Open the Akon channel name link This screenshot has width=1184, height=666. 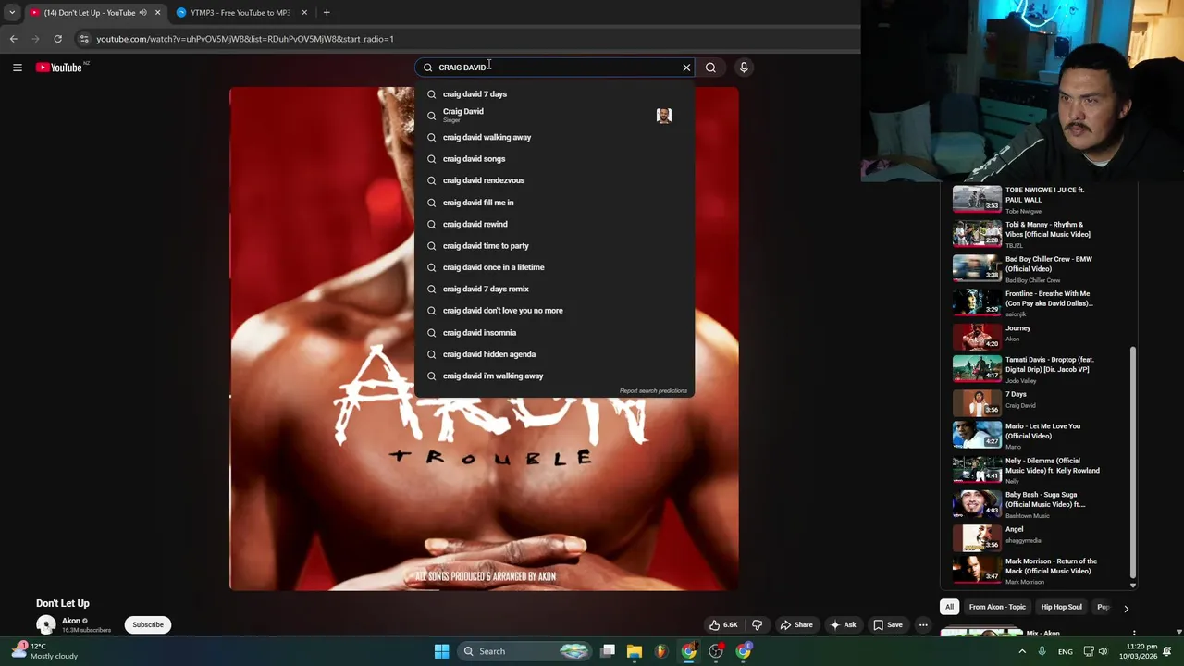pos(71,621)
